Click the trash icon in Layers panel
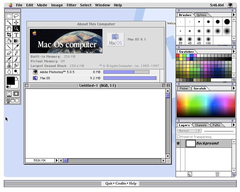This screenshot has height=192, width=240. click(x=217, y=174)
